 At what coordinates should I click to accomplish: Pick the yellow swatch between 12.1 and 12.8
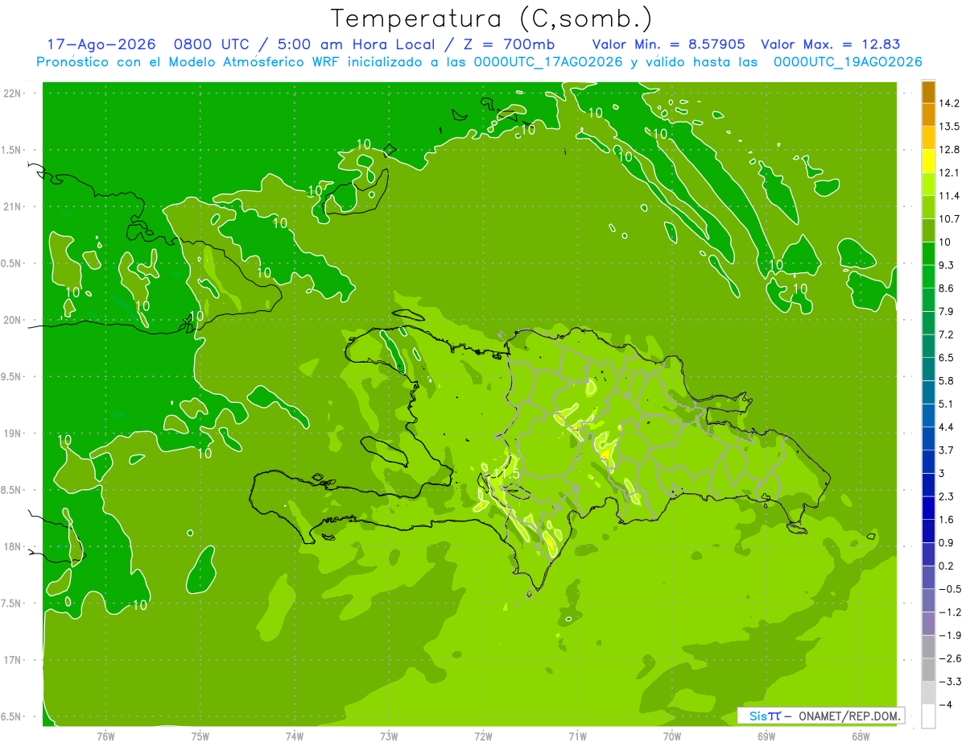point(928,161)
